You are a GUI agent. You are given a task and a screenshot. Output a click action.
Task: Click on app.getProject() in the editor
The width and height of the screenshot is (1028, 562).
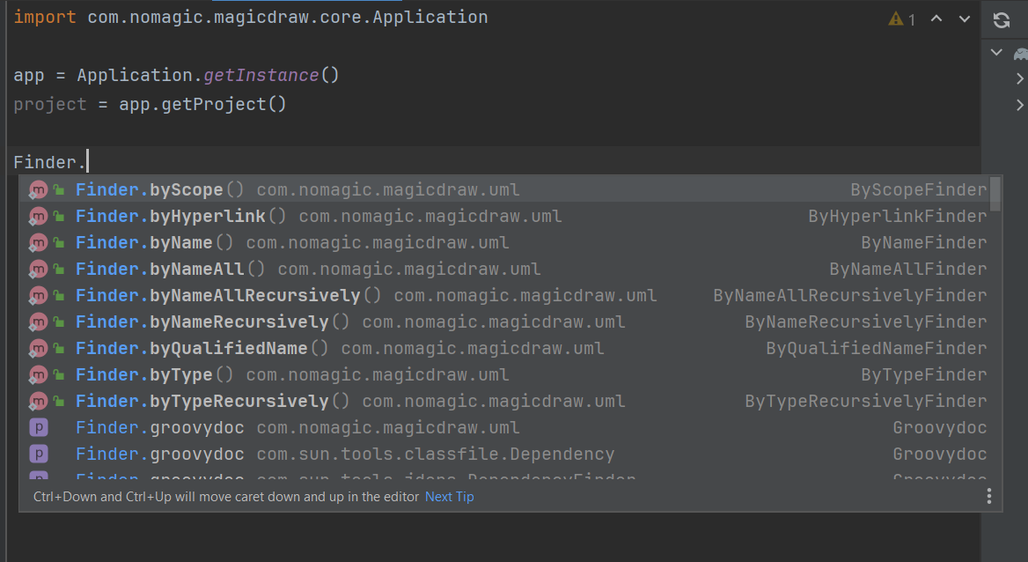click(x=202, y=105)
